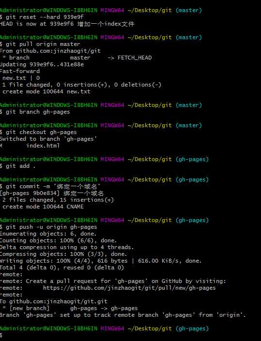Select 'create mode 100644 new.txt' line
The image size is (261, 341).
pyautogui.click(x=46, y=91)
